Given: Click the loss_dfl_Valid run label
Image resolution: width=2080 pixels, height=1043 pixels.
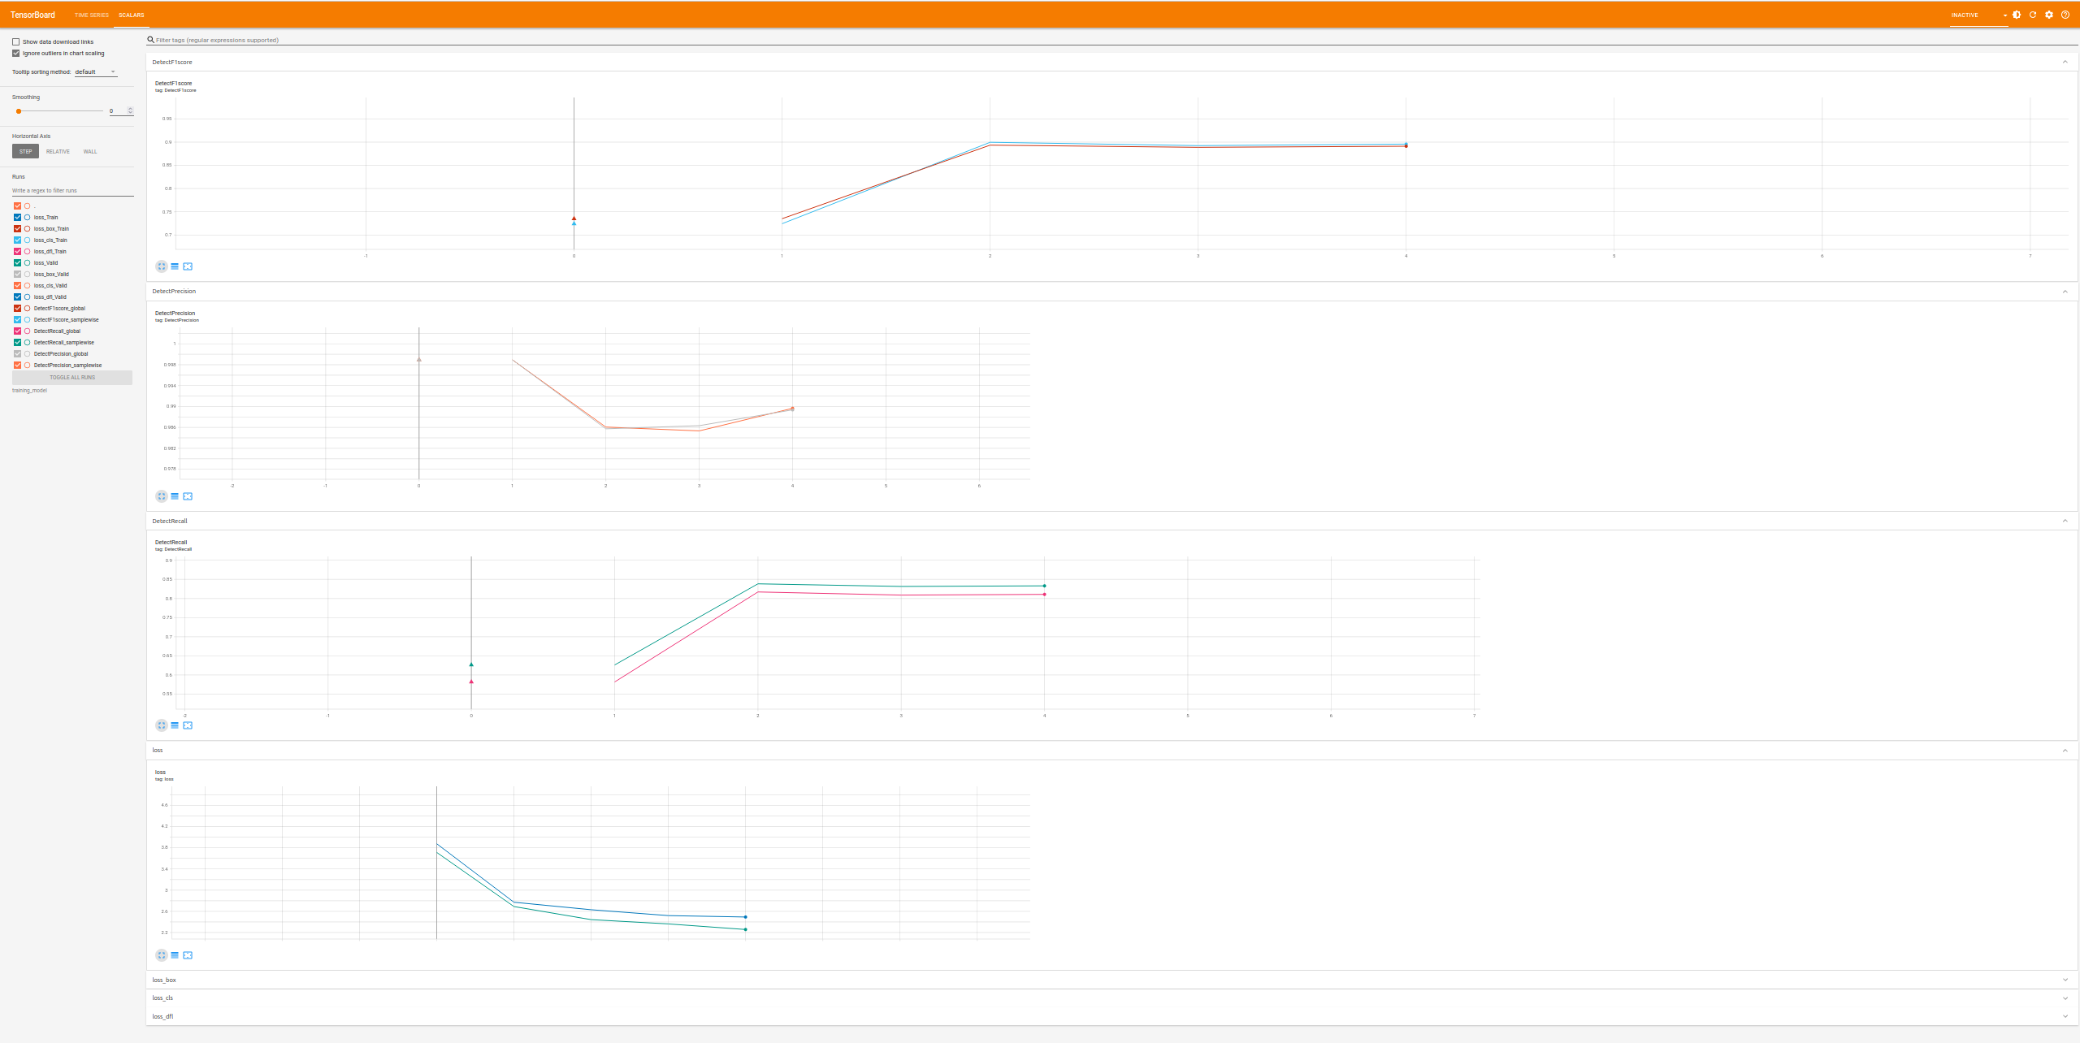Looking at the screenshot, I should point(50,297).
